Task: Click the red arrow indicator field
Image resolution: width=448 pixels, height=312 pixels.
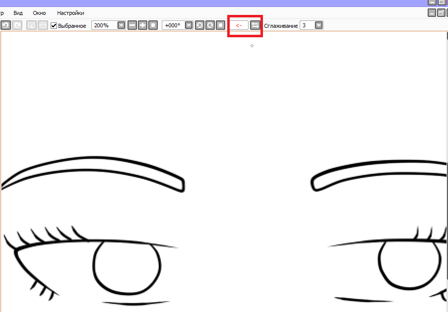Action: 239,25
